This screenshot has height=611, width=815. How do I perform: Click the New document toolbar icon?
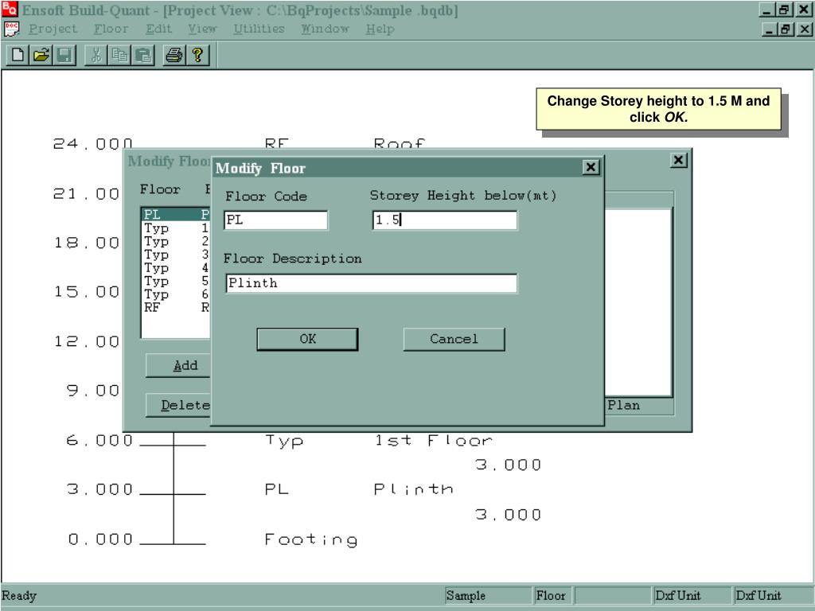(x=18, y=55)
